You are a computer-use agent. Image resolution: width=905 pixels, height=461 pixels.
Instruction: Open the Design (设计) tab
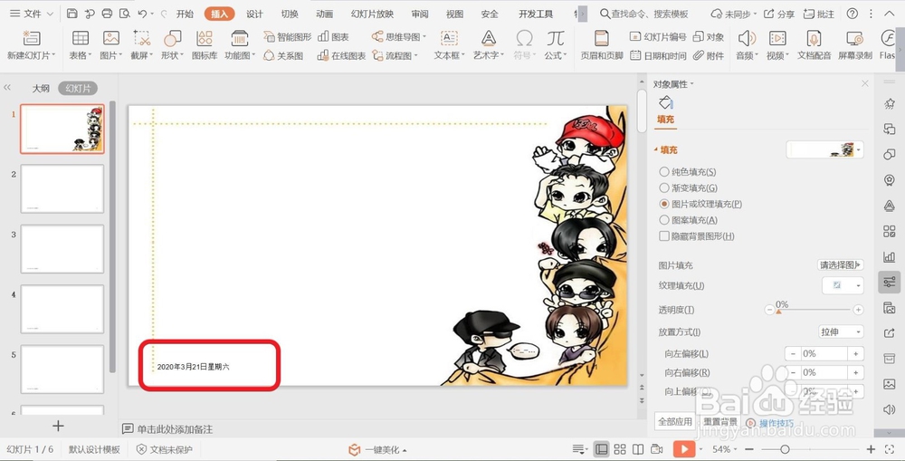coord(254,14)
